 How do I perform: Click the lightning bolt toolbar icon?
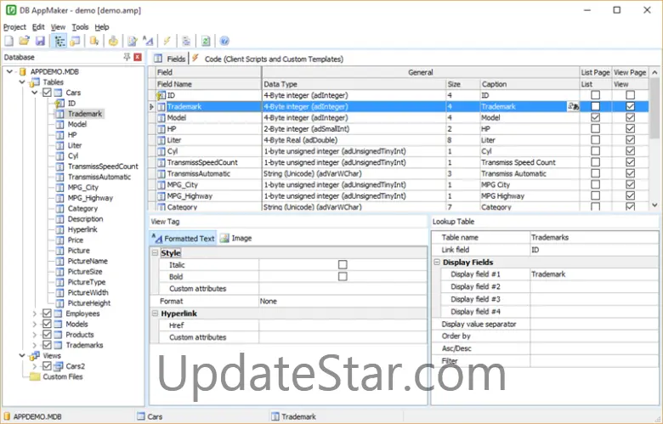point(167,41)
